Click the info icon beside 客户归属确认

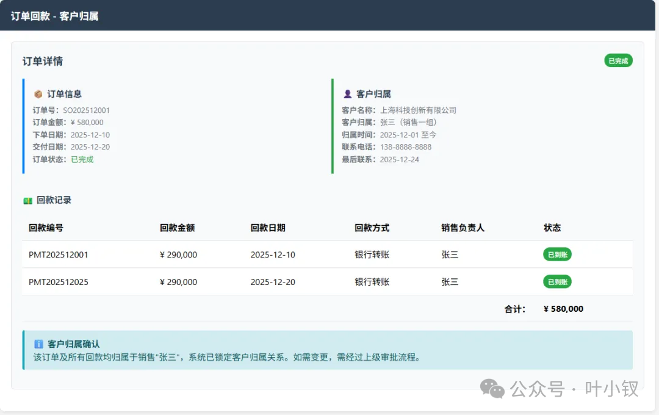pos(38,344)
